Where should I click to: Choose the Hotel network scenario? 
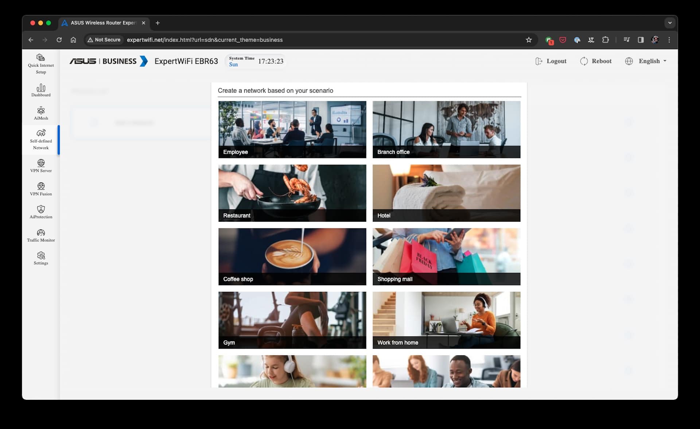pos(447,193)
